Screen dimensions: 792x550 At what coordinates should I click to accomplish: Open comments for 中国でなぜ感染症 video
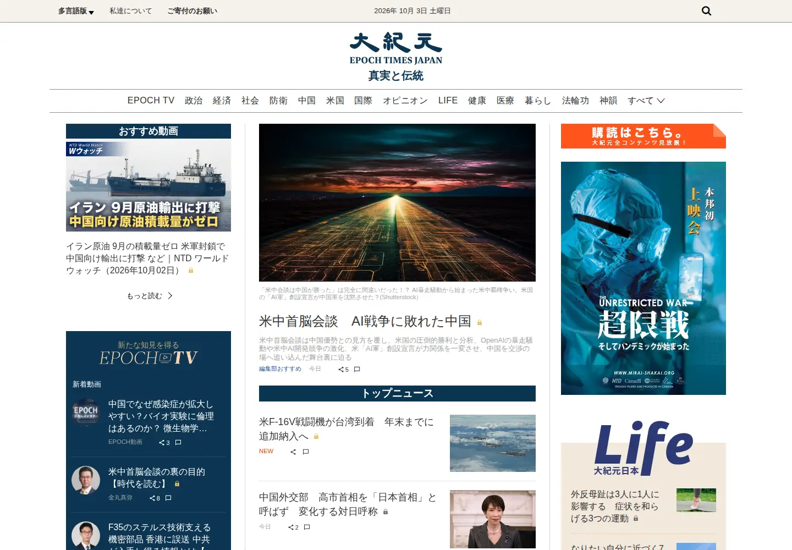(x=178, y=443)
